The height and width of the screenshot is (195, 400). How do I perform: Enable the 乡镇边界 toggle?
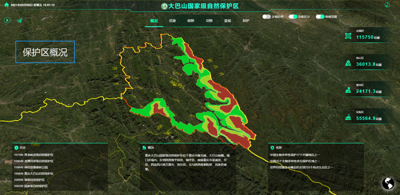[267, 17]
